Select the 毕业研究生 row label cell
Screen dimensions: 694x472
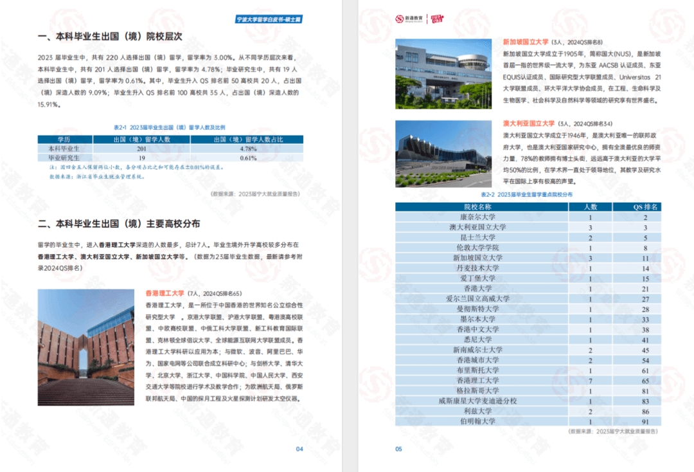tap(65, 158)
